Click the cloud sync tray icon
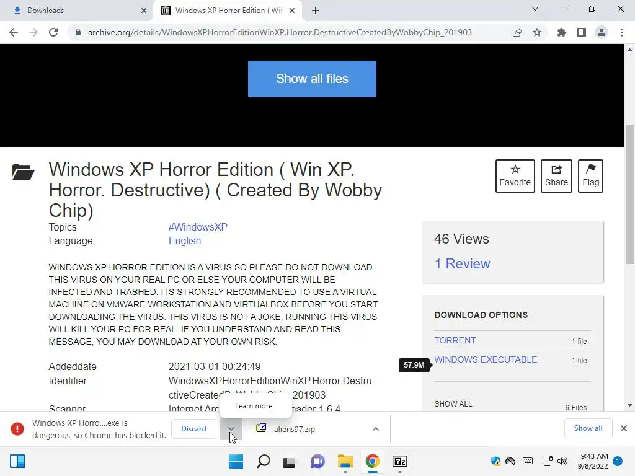Viewport: 635px width, 476px height. click(x=511, y=461)
